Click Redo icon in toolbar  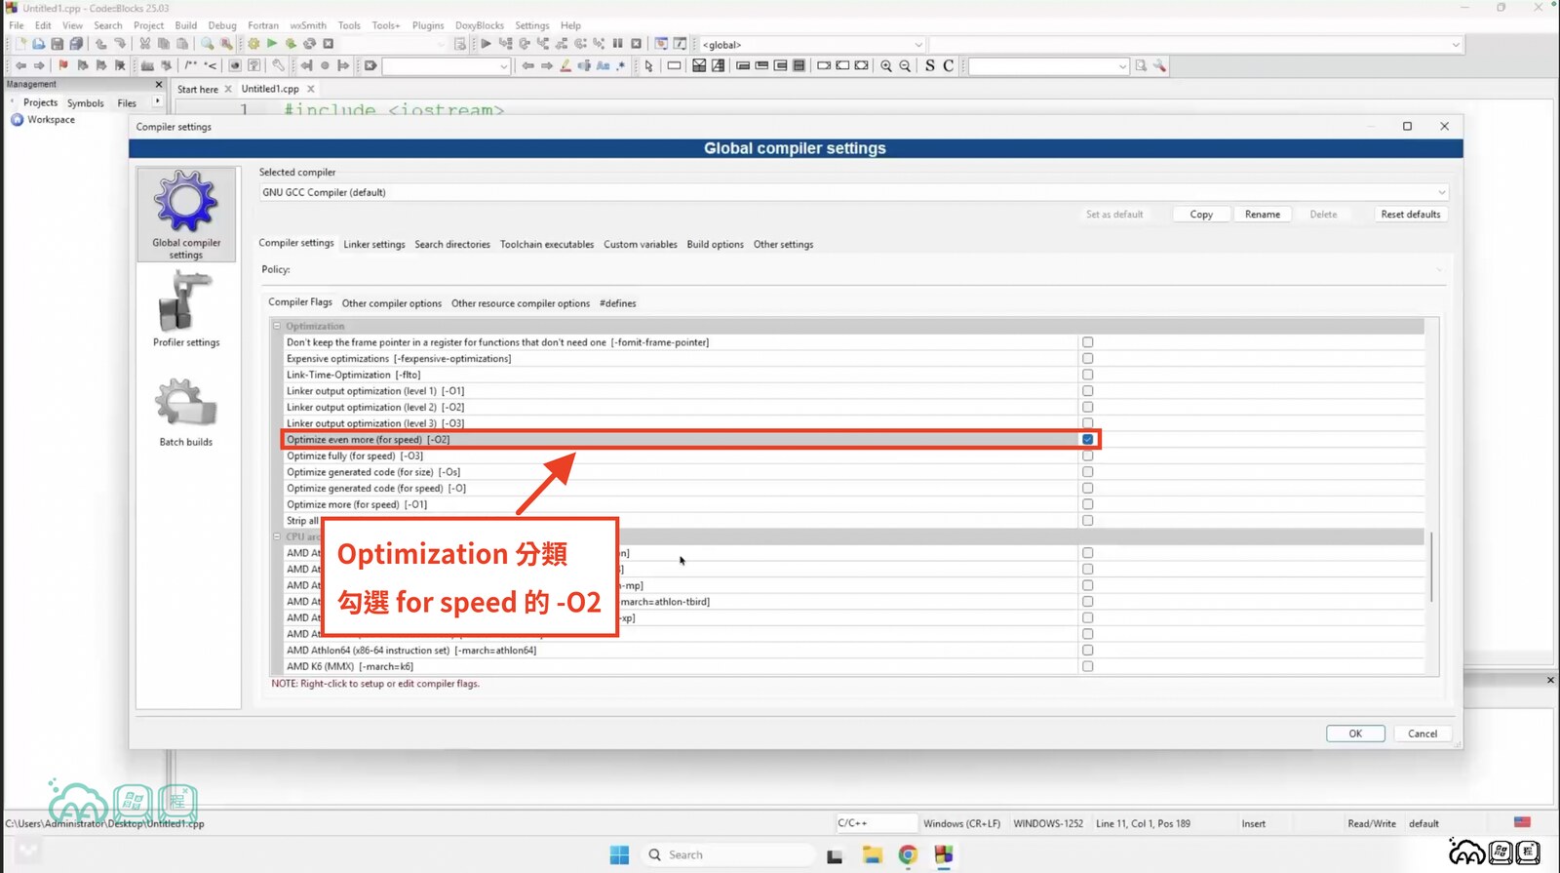[120, 44]
